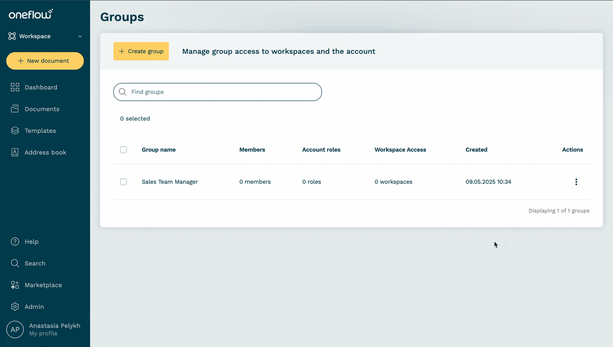This screenshot has width=613, height=347.
Task: Open the Marketplace
Action: 43,285
